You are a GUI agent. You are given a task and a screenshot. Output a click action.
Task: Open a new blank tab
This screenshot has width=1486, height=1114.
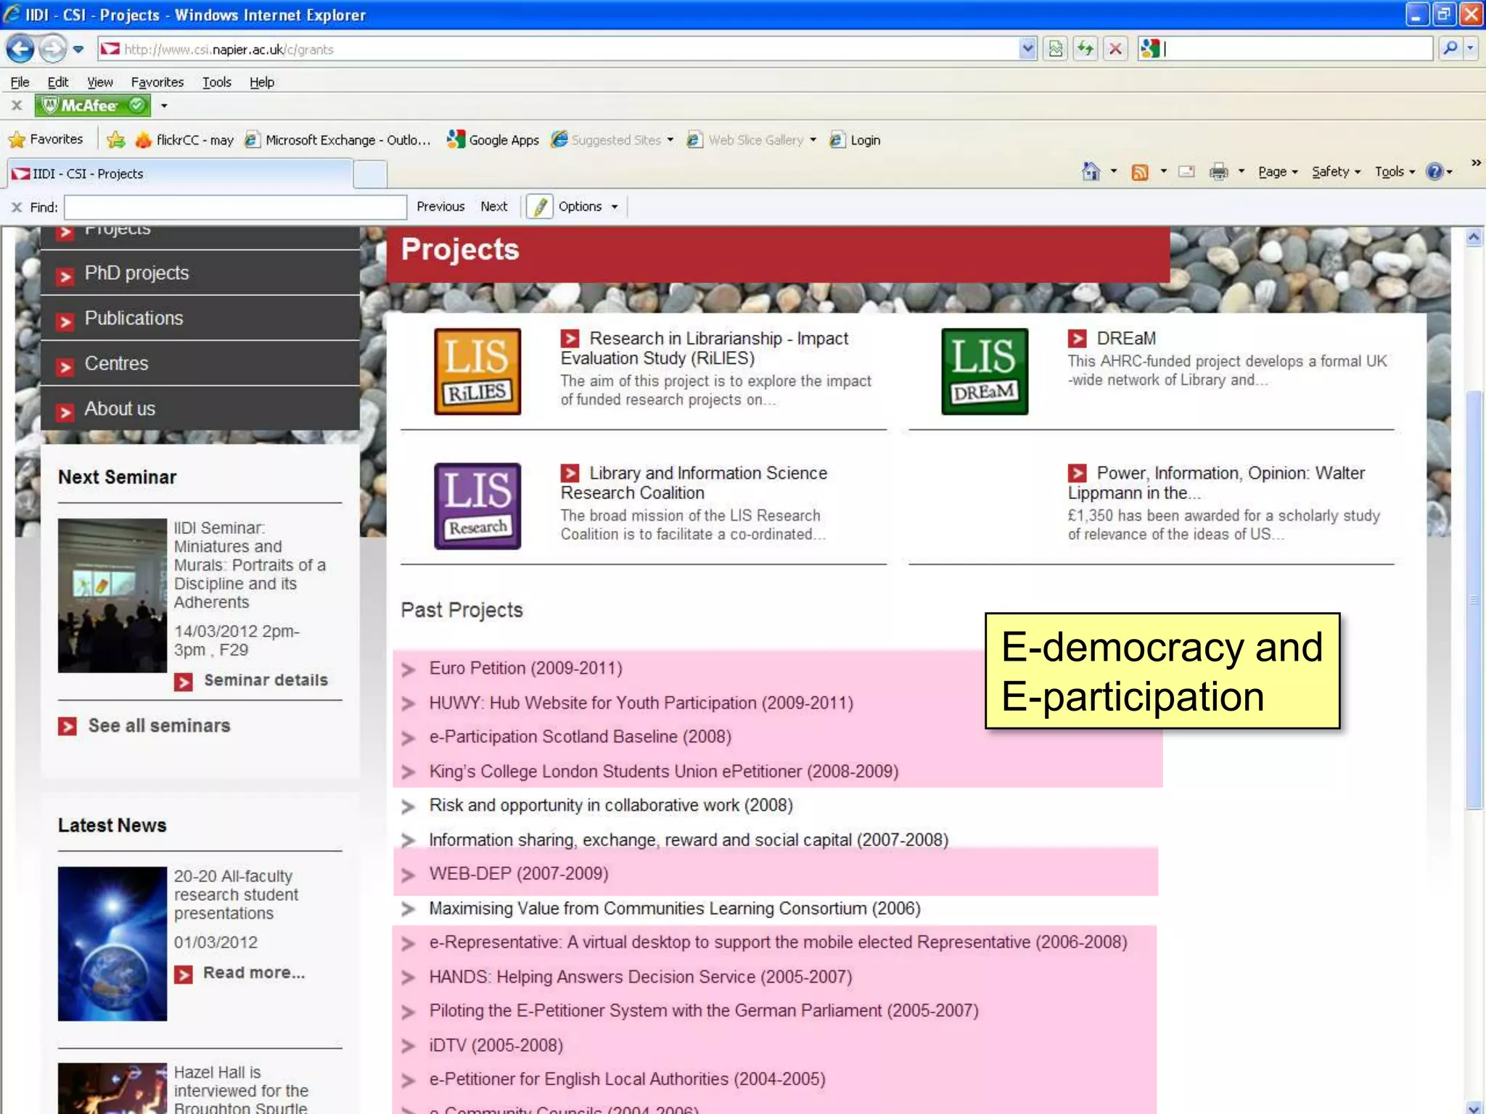click(370, 175)
